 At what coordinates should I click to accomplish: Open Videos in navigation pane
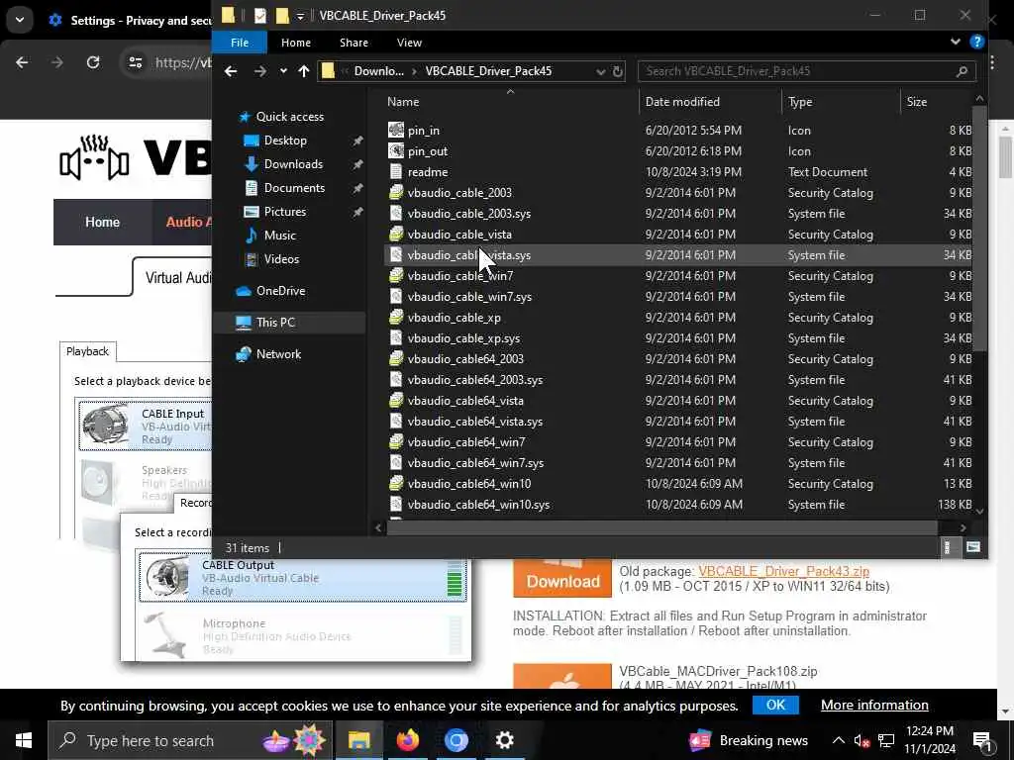(281, 259)
